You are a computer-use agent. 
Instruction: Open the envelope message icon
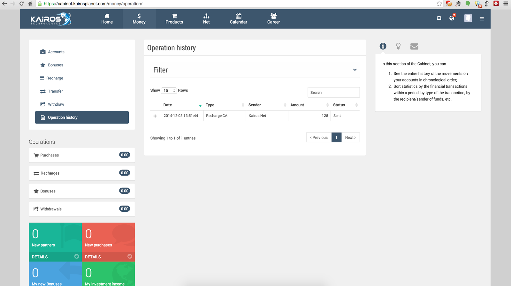(414, 46)
